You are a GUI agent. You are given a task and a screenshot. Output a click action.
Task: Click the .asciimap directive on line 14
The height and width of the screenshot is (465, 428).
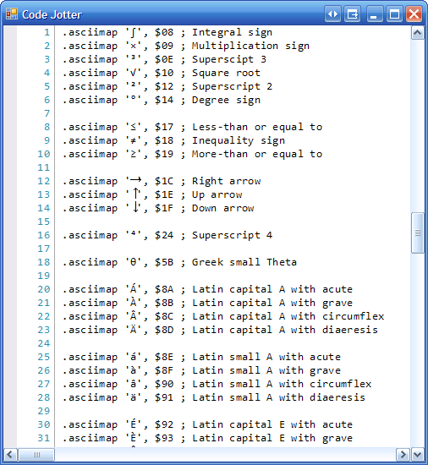pos(91,208)
